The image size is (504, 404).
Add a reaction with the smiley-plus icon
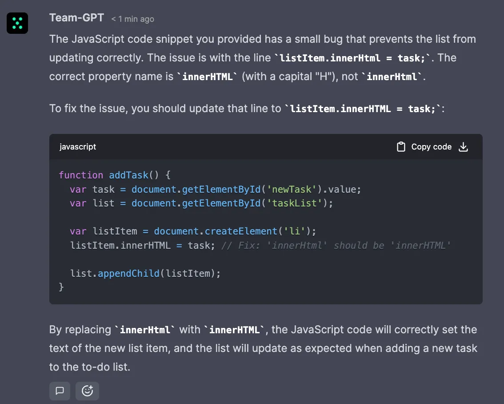pyautogui.click(x=87, y=391)
